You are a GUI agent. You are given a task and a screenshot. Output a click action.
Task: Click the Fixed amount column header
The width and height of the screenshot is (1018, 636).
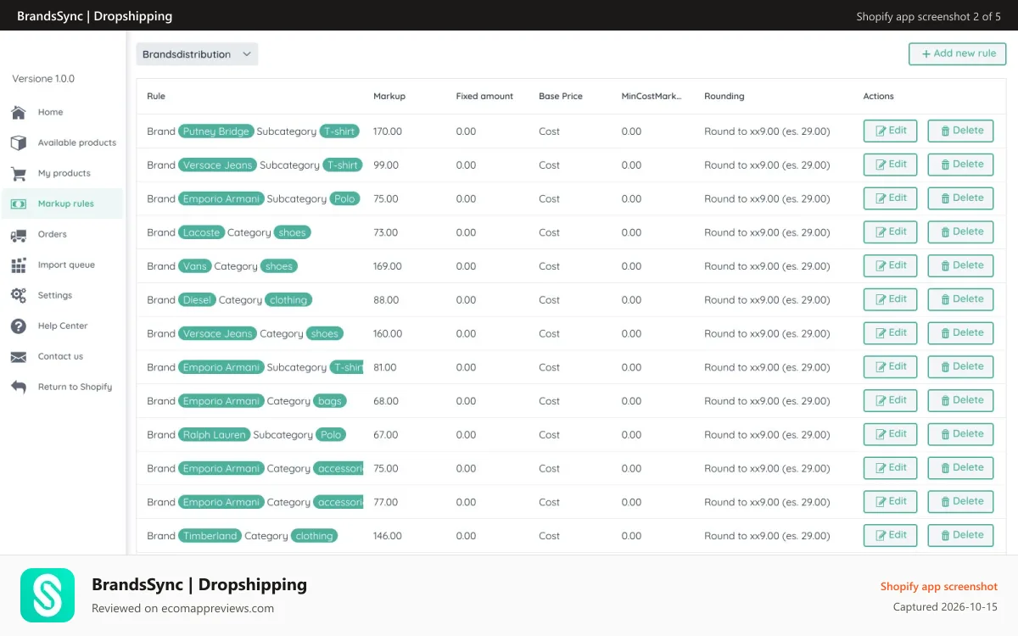click(x=484, y=97)
